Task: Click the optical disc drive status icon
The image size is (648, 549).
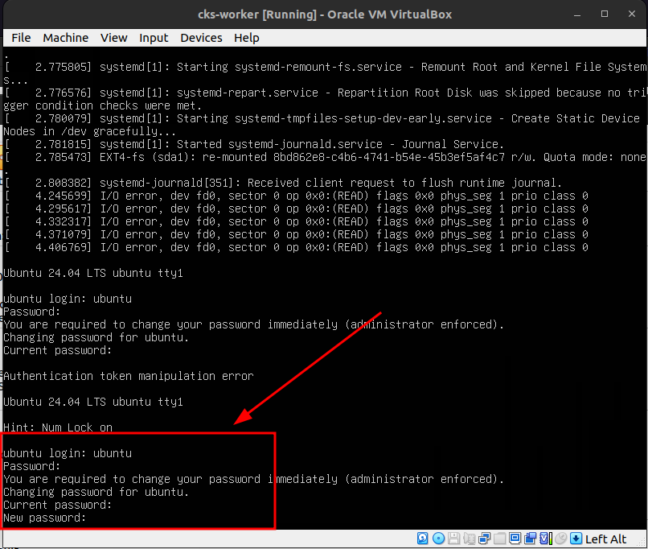Action: click(438, 539)
